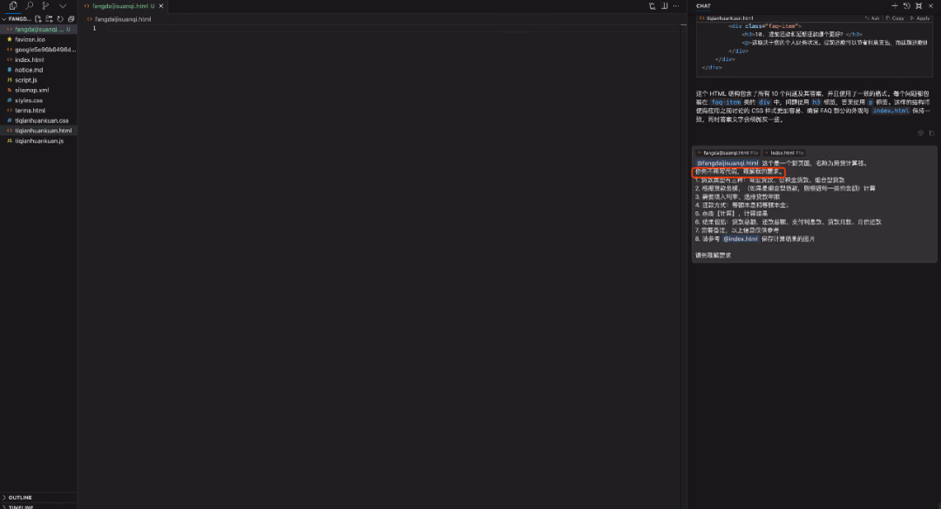Refresh the file explorer
Screen dimensions: 941x509
coord(60,19)
